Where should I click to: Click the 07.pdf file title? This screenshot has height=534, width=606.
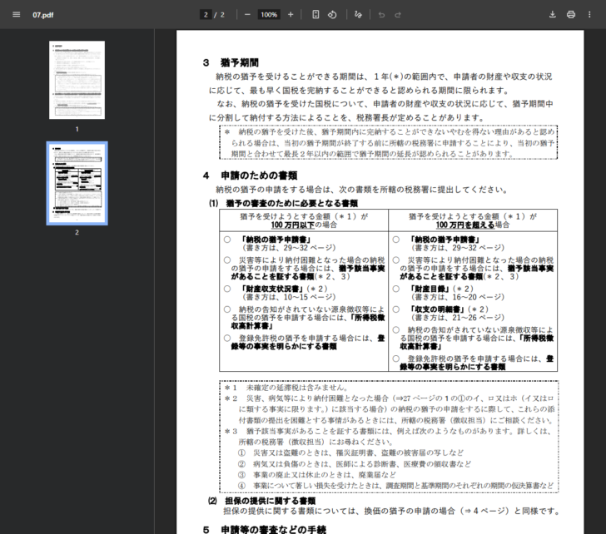(x=43, y=15)
